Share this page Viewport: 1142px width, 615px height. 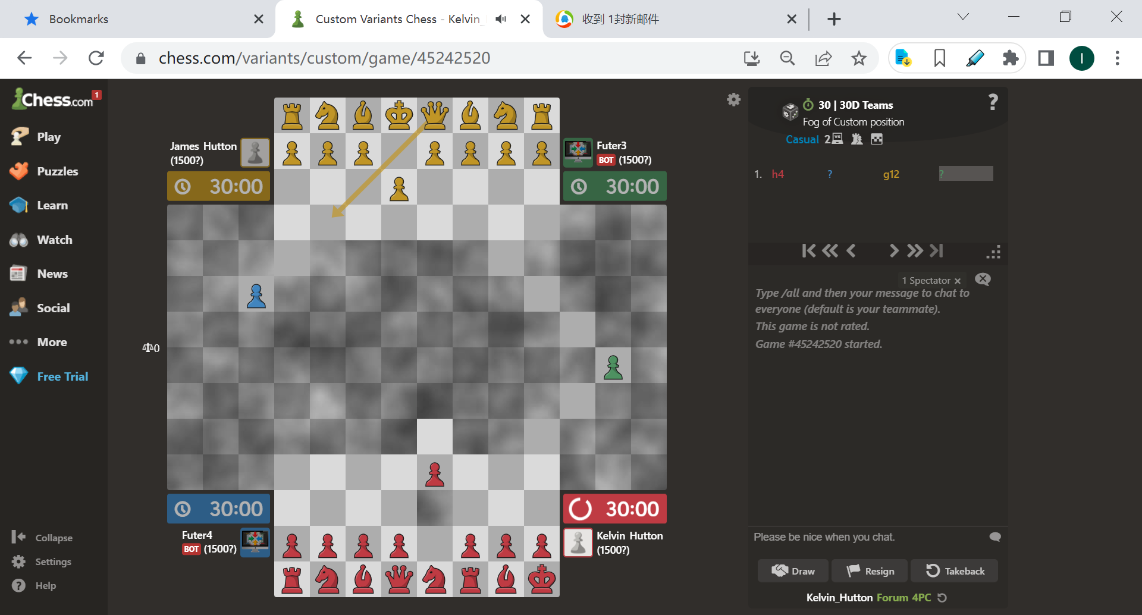pyautogui.click(x=823, y=58)
